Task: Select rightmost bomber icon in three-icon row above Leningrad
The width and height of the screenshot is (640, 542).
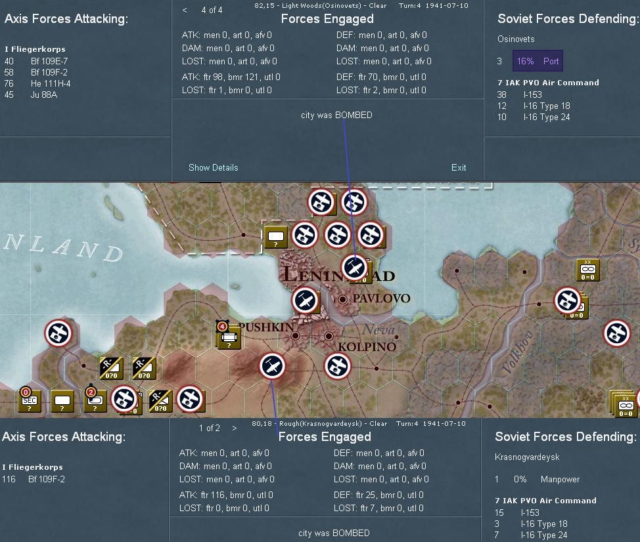Action: tap(371, 235)
